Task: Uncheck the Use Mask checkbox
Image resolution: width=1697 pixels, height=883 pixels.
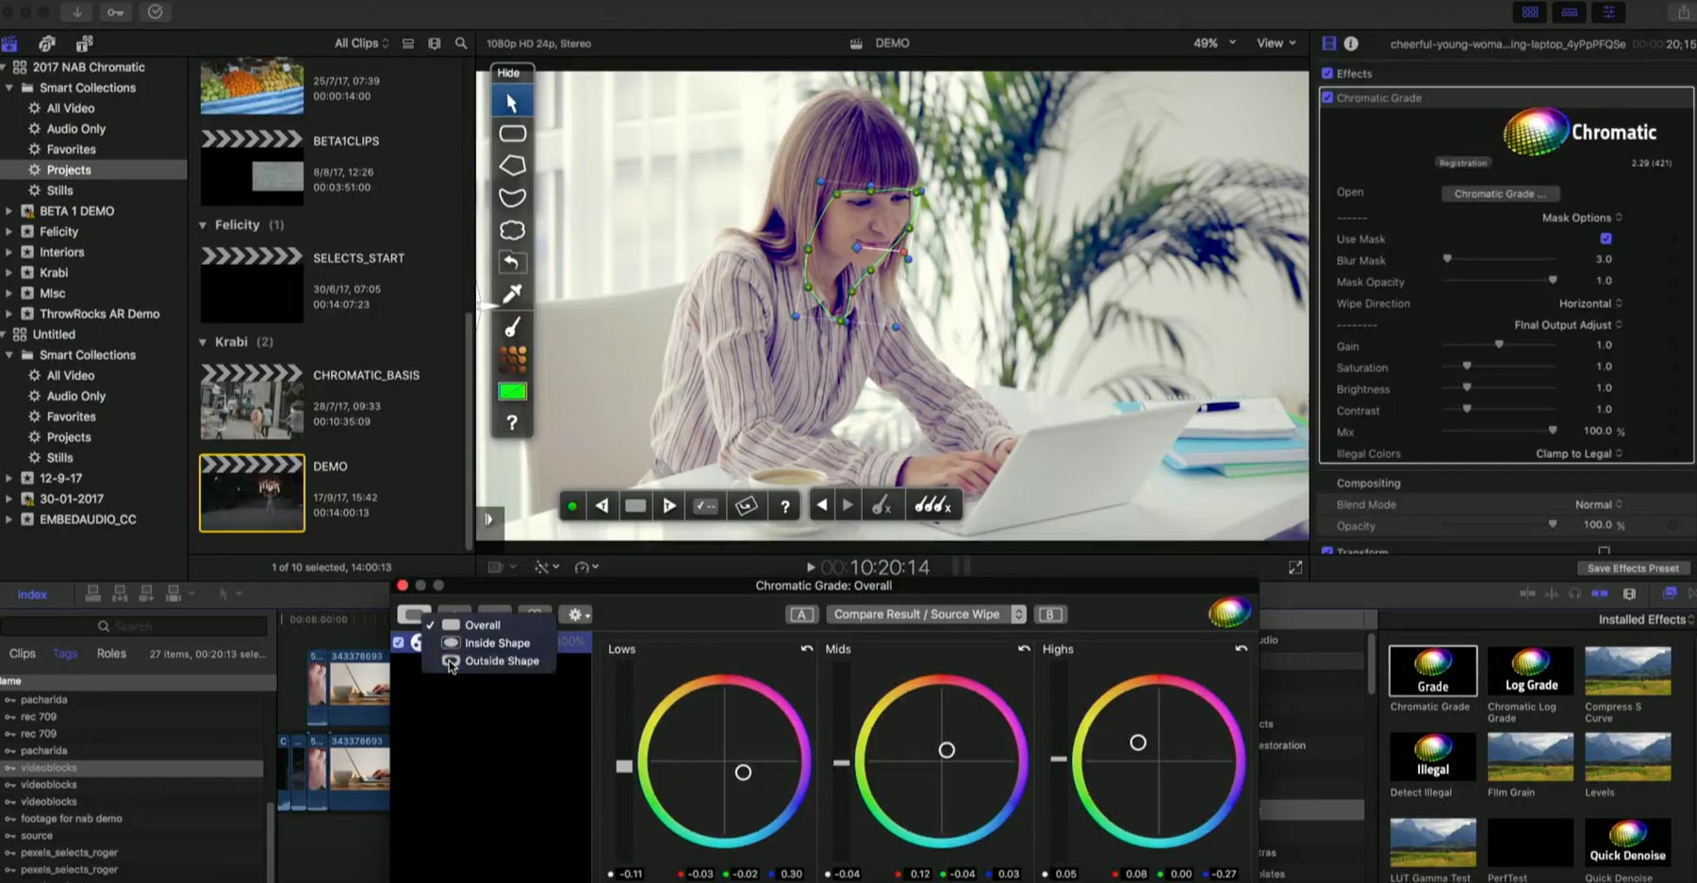Action: pyautogui.click(x=1606, y=238)
